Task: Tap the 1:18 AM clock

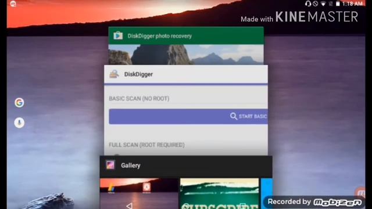Action: [x=352, y=3]
